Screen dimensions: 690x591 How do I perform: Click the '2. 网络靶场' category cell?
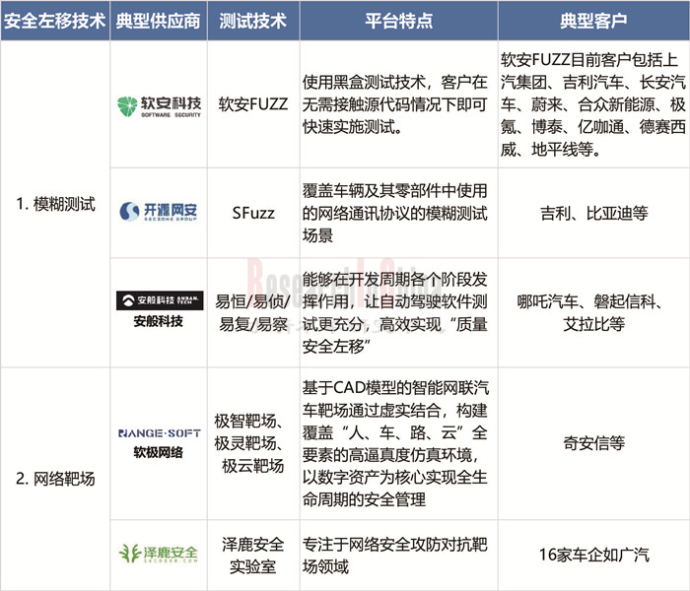[x=55, y=479]
